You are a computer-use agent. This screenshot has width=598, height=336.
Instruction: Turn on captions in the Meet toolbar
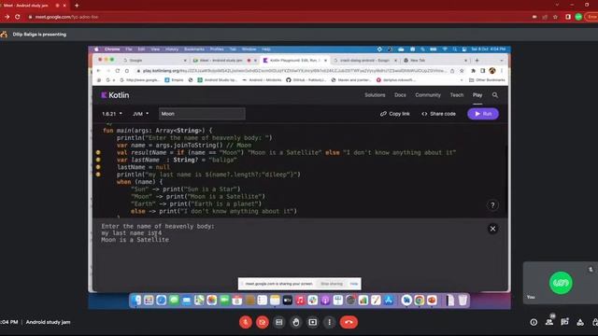[279, 322]
